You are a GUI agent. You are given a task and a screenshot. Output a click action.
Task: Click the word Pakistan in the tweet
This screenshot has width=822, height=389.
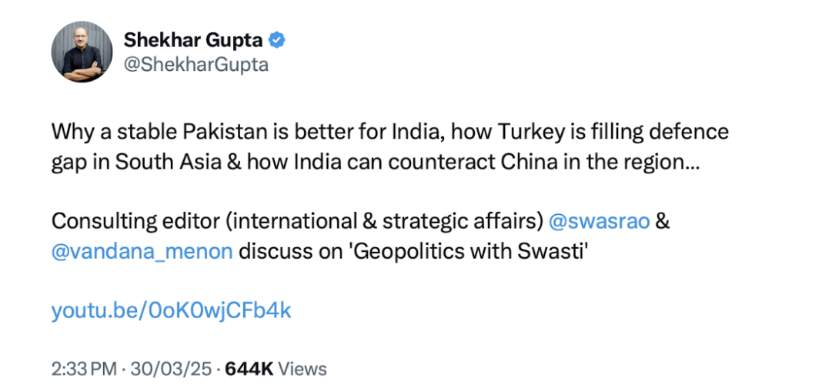(223, 132)
